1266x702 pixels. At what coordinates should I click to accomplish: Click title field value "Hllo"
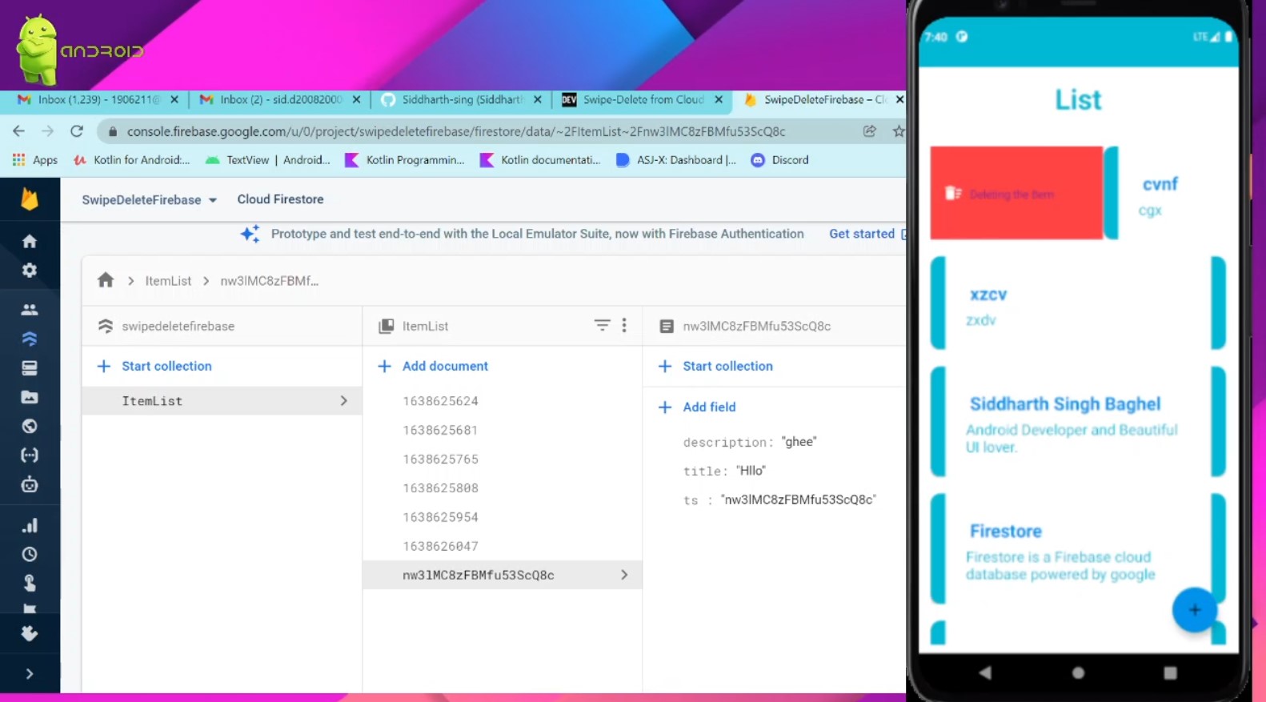click(751, 471)
